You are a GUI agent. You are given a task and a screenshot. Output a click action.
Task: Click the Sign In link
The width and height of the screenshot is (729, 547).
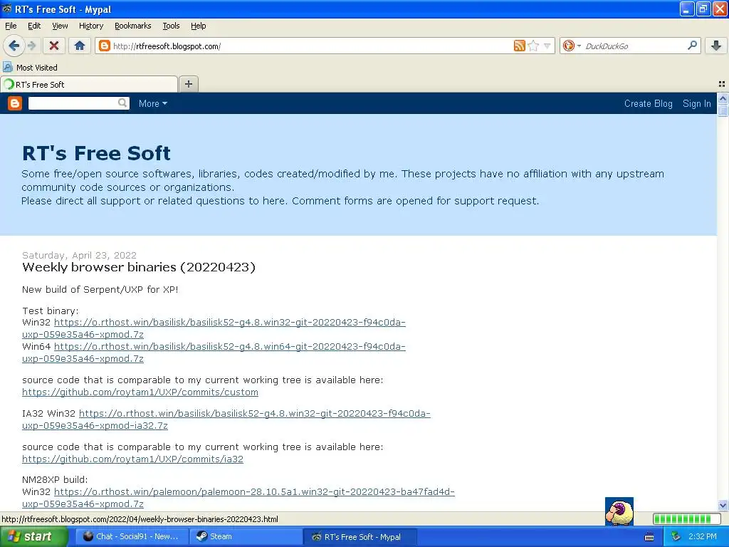click(x=696, y=104)
